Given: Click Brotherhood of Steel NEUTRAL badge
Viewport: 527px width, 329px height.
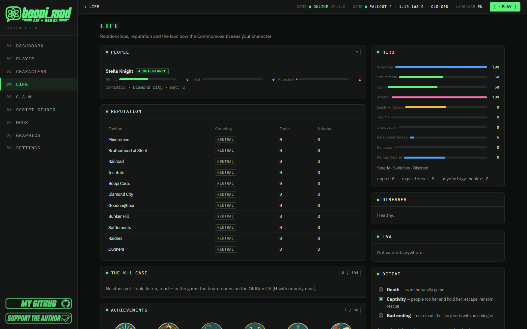Looking at the screenshot, I should tap(226, 151).
